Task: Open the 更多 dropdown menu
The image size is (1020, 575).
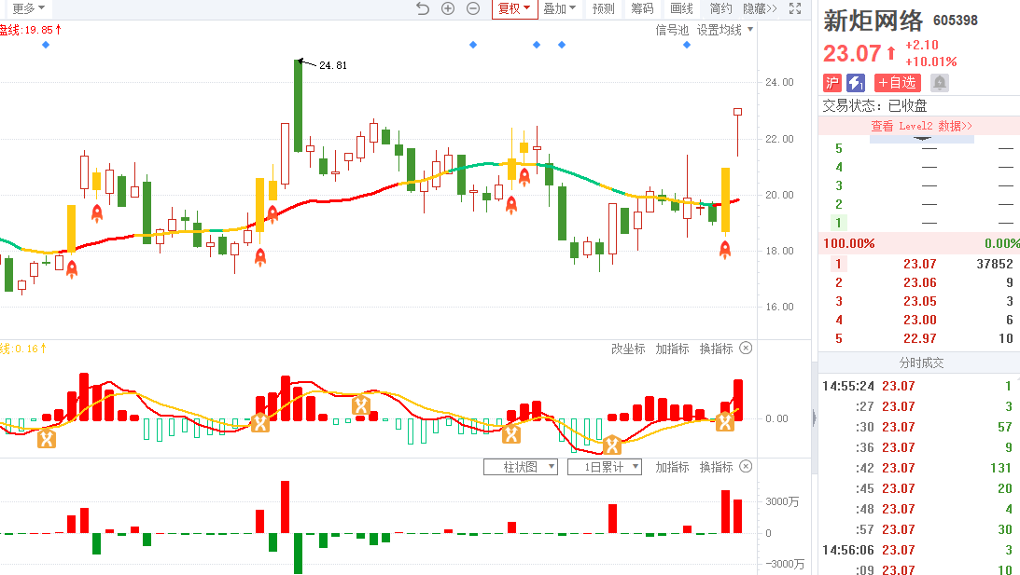Action: (x=29, y=8)
